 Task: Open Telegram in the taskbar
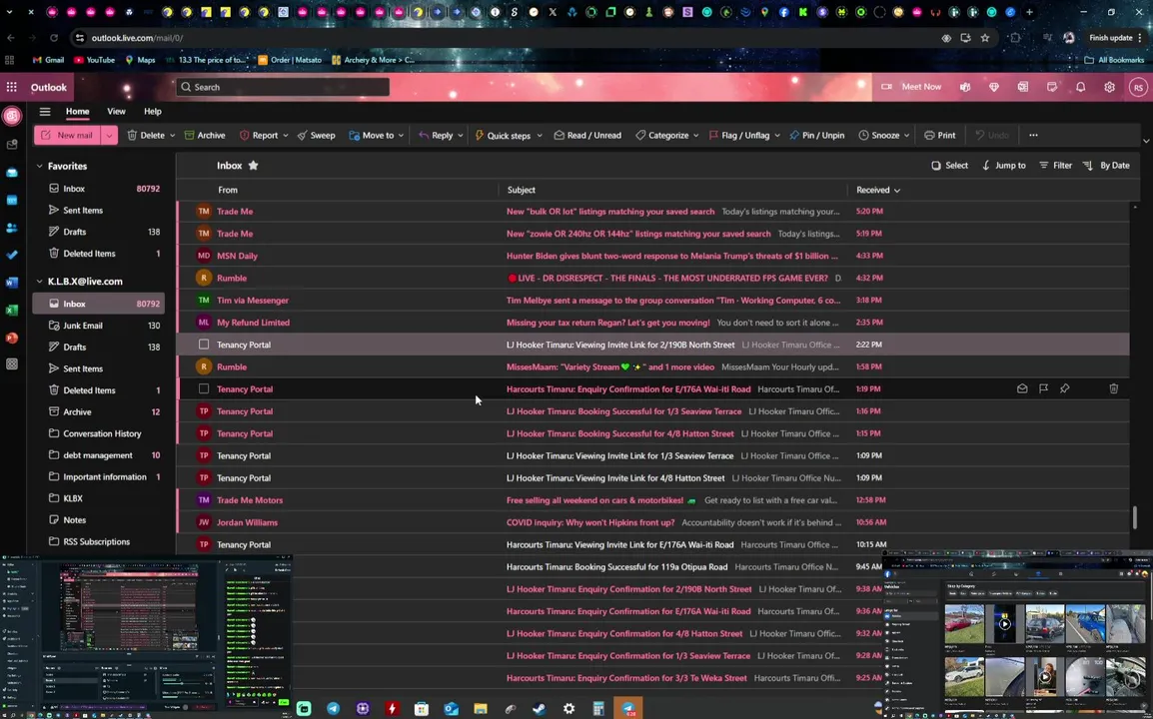pyautogui.click(x=333, y=709)
